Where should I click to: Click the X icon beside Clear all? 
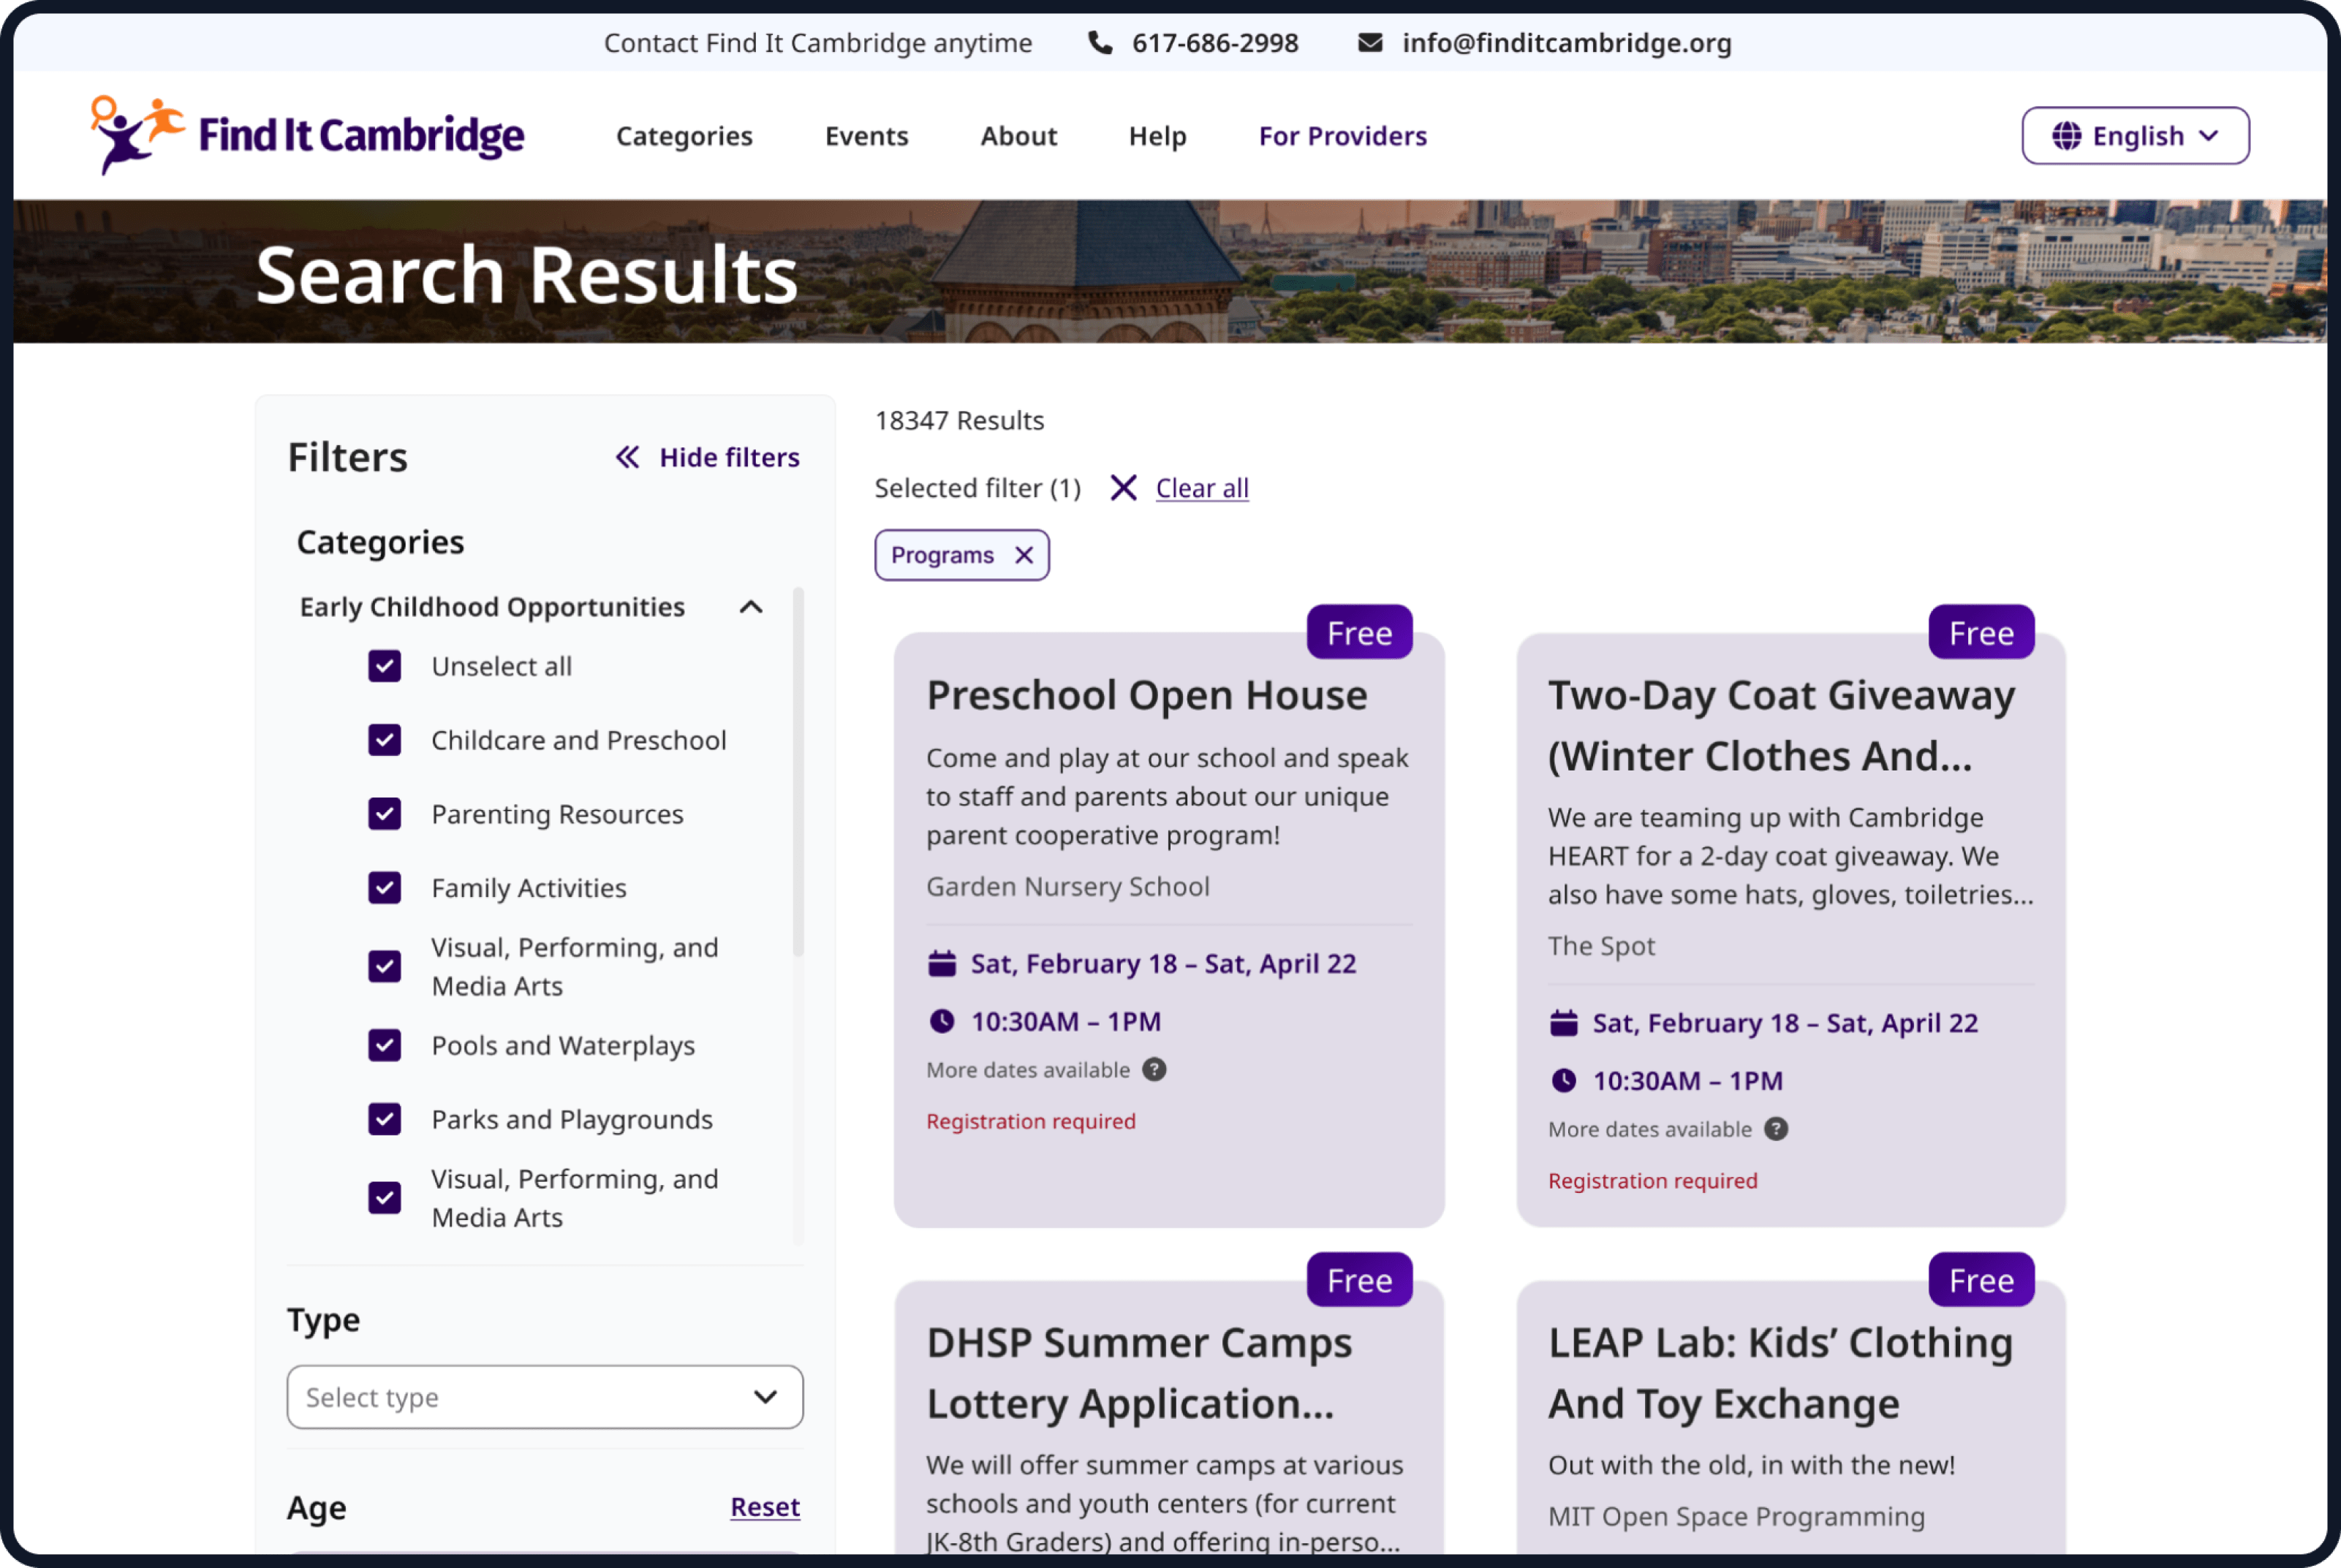(x=1123, y=488)
